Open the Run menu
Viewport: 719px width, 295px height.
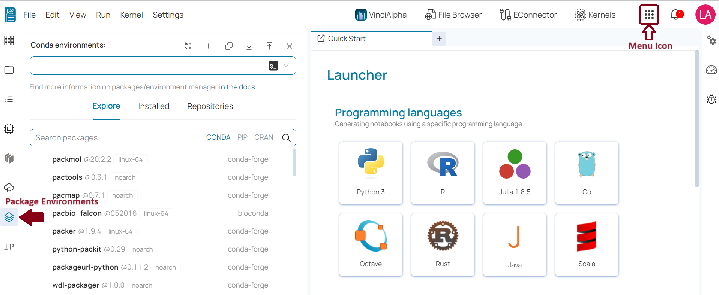(x=103, y=15)
